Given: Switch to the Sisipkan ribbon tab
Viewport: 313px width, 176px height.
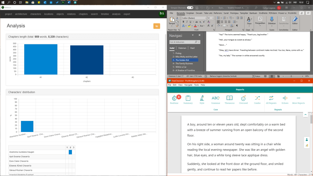Looking at the screenshot, I should point(190,13).
